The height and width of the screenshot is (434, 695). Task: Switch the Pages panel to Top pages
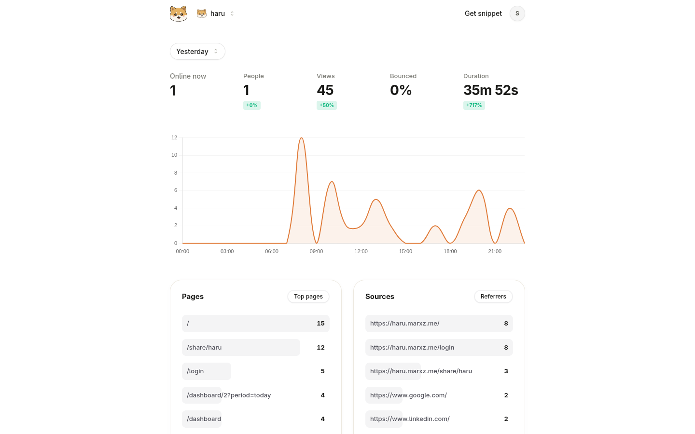coord(308,297)
